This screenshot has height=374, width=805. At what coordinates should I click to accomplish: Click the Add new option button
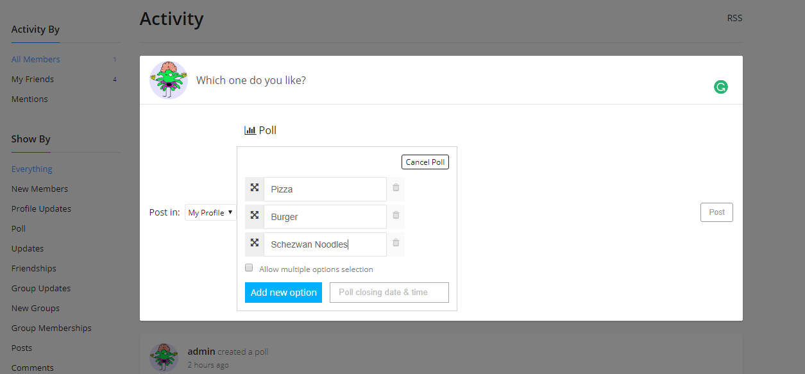pos(284,293)
